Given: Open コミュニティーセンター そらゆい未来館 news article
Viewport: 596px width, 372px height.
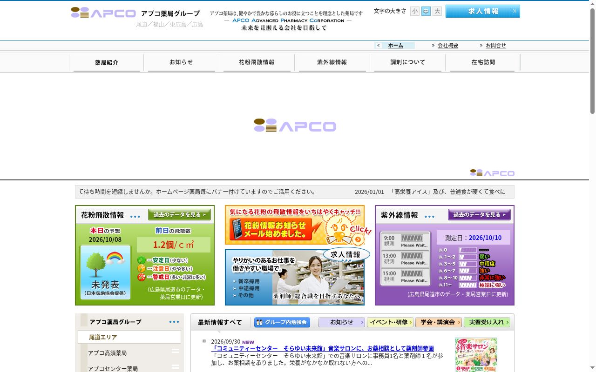Looking at the screenshot, I should tap(323, 348).
